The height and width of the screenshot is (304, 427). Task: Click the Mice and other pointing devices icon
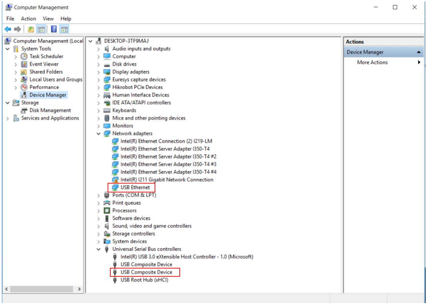(107, 118)
